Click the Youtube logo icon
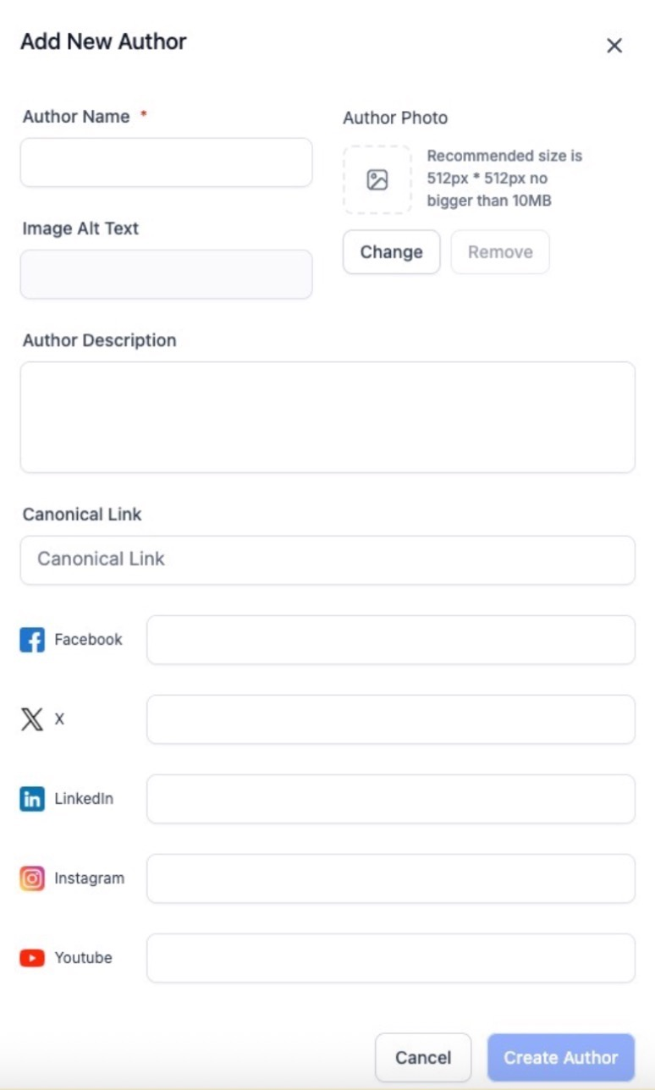Image resolution: width=655 pixels, height=1090 pixels. point(32,958)
